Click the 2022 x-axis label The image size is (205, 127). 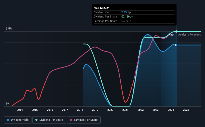click(x=141, y=110)
